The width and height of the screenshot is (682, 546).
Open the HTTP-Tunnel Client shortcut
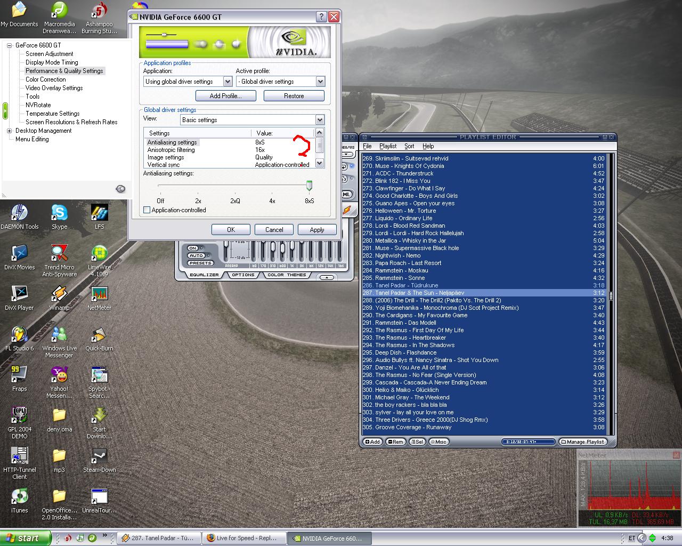pyautogui.click(x=19, y=463)
